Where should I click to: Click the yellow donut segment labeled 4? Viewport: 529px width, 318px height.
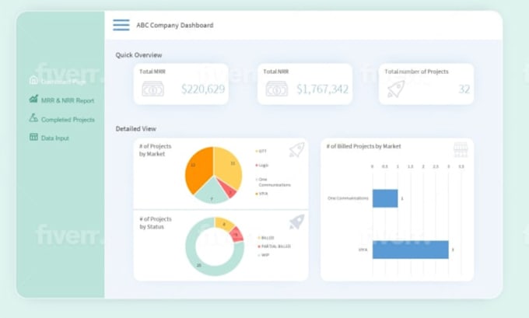pos(224,224)
